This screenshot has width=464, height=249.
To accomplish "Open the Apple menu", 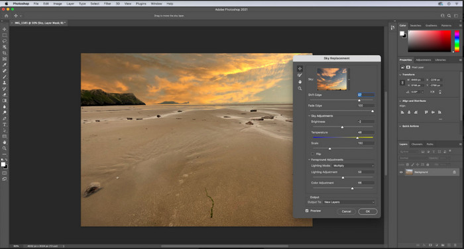I will tap(6, 4).
